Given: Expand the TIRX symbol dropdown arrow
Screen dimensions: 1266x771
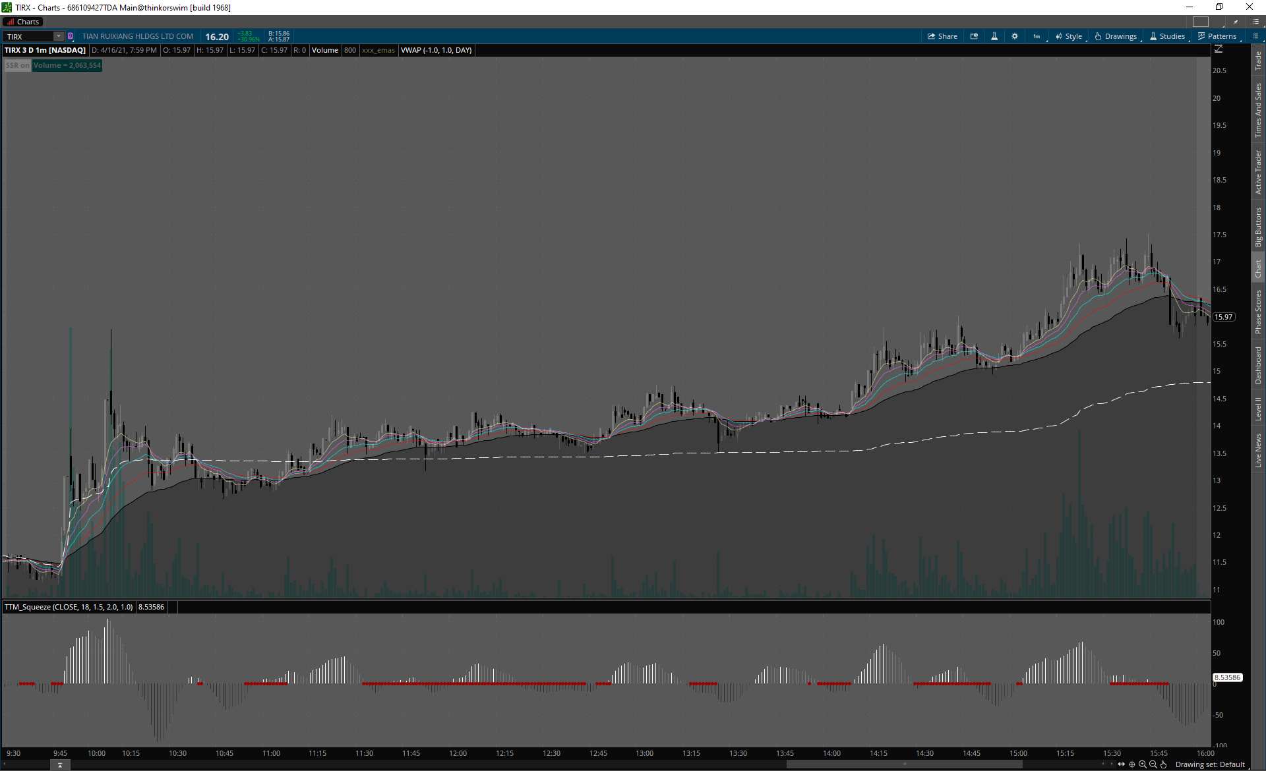Looking at the screenshot, I should click(x=58, y=36).
